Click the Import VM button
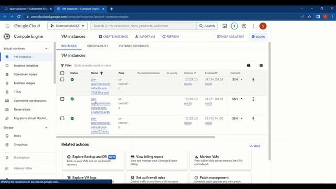This screenshot has width=336, height=189. point(145,37)
